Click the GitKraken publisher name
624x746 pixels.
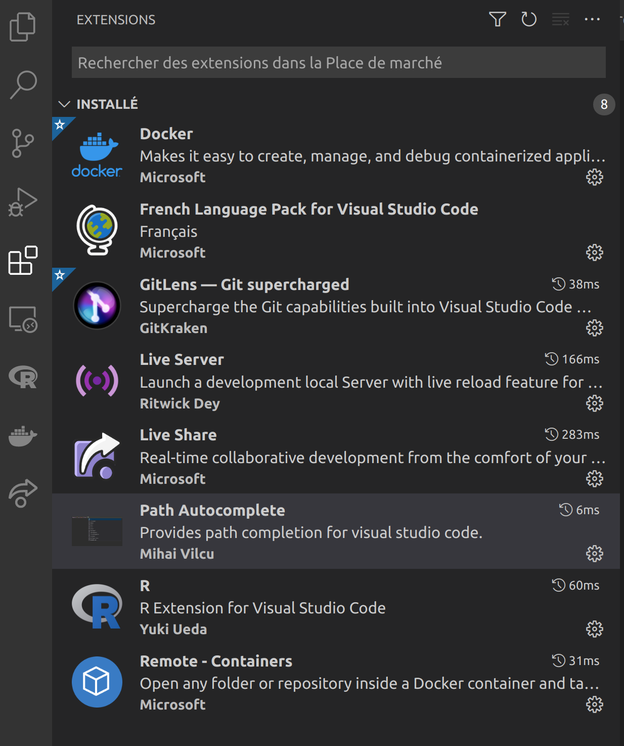[x=173, y=328]
